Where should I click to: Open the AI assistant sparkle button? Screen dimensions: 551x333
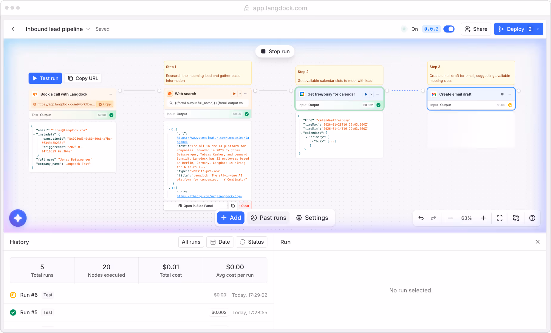coord(18,218)
